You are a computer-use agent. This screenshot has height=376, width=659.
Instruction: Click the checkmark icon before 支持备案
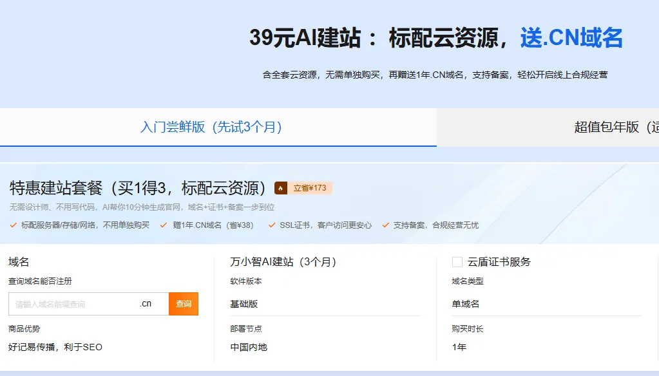(x=387, y=227)
